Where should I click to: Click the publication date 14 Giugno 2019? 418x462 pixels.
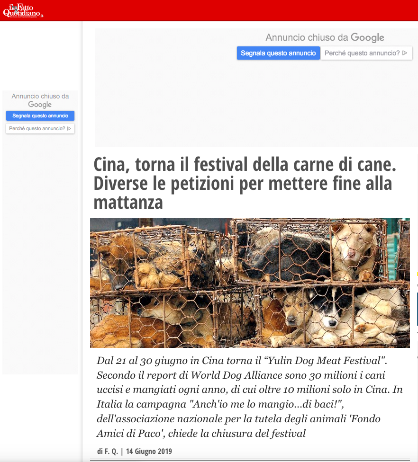click(x=149, y=451)
